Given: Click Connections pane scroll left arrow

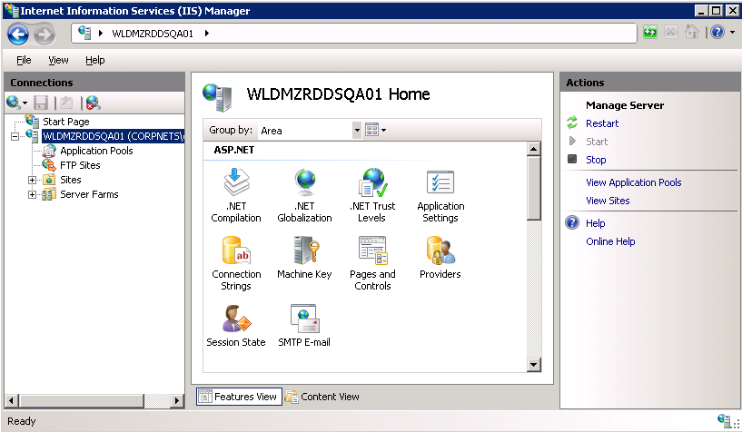Looking at the screenshot, I should tap(12, 401).
